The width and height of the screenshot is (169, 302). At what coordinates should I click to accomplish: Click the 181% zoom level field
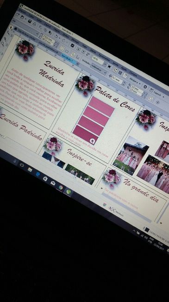[97, 59]
